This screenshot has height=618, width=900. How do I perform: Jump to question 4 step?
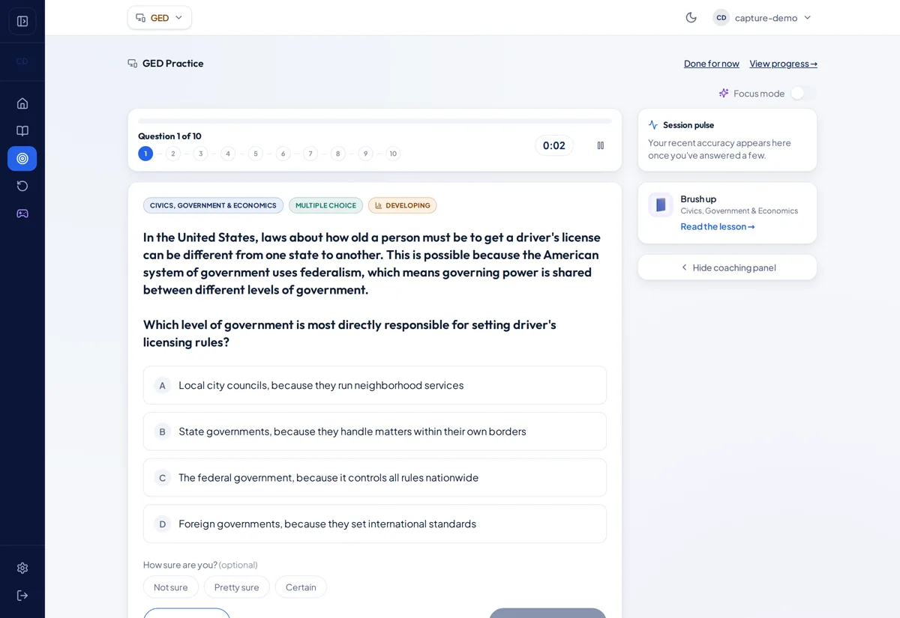tap(228, 154)
